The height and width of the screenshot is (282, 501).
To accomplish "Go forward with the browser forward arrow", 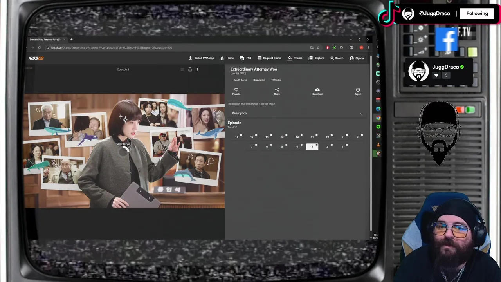I will point(32,47).
